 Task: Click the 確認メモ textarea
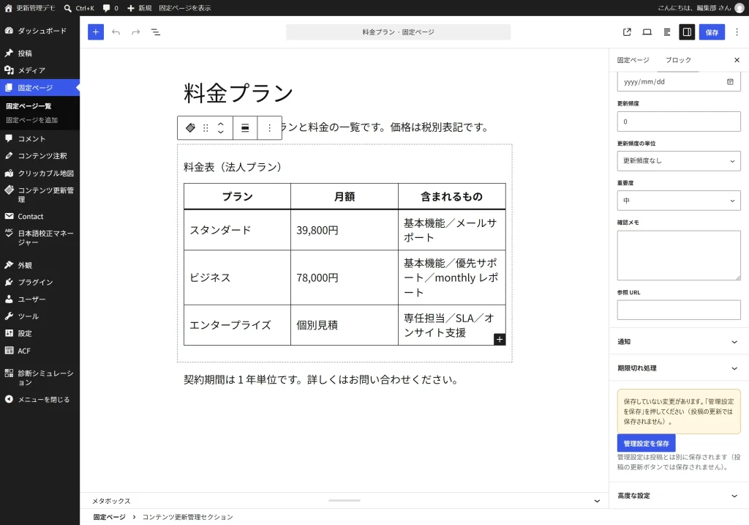coord(679,256)
